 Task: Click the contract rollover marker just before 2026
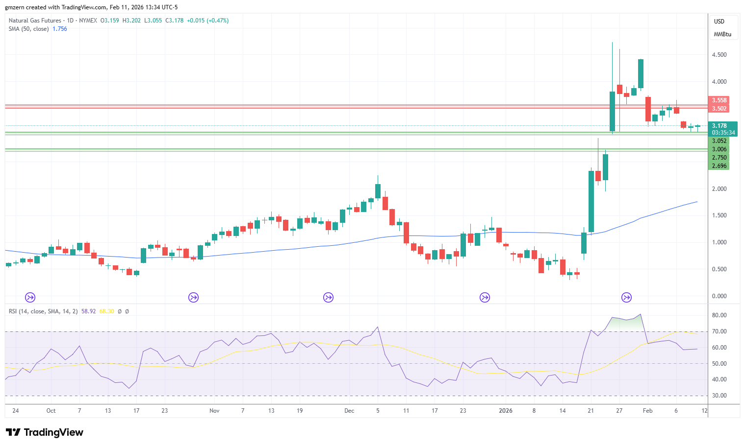[x=485, y=297]
